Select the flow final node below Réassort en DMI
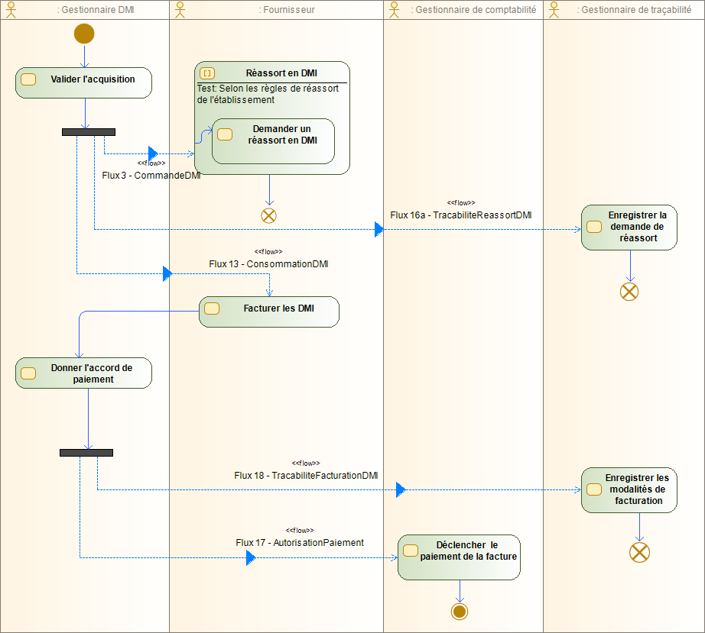The image size is (705, 633). click(x=268, y=215)
